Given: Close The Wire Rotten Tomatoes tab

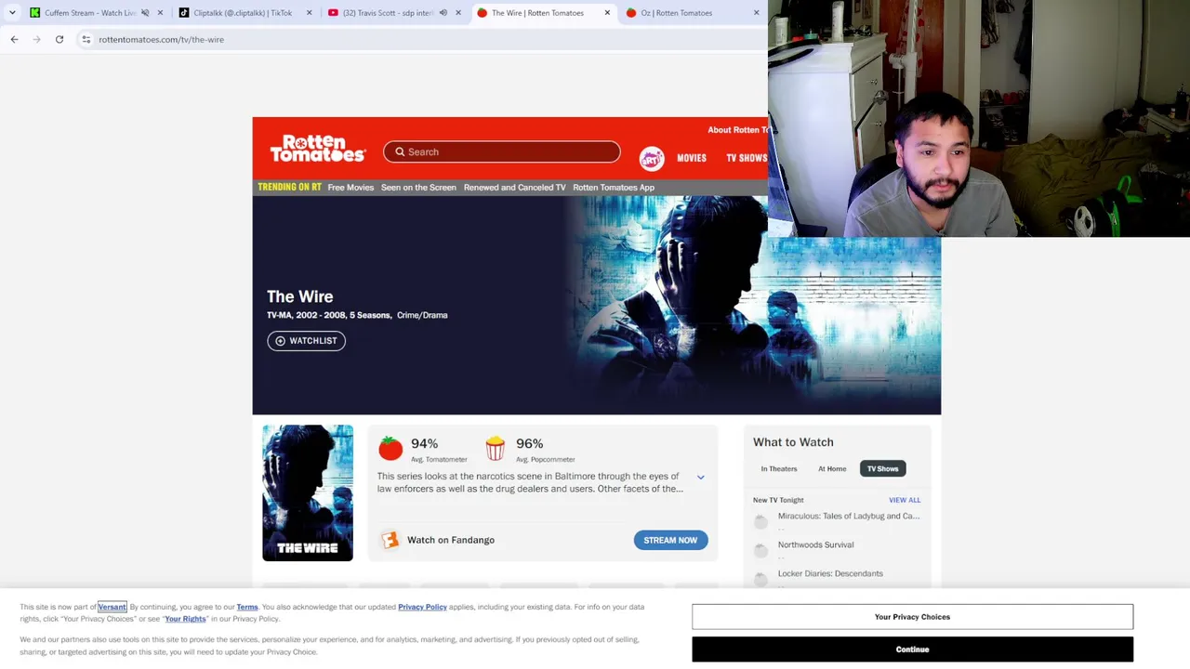Looking at the screenshot, I should point(607,13).
